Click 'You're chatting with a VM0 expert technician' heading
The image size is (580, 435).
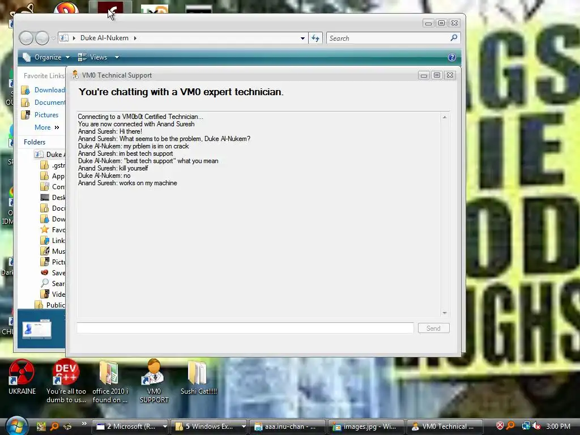point(181,92)
